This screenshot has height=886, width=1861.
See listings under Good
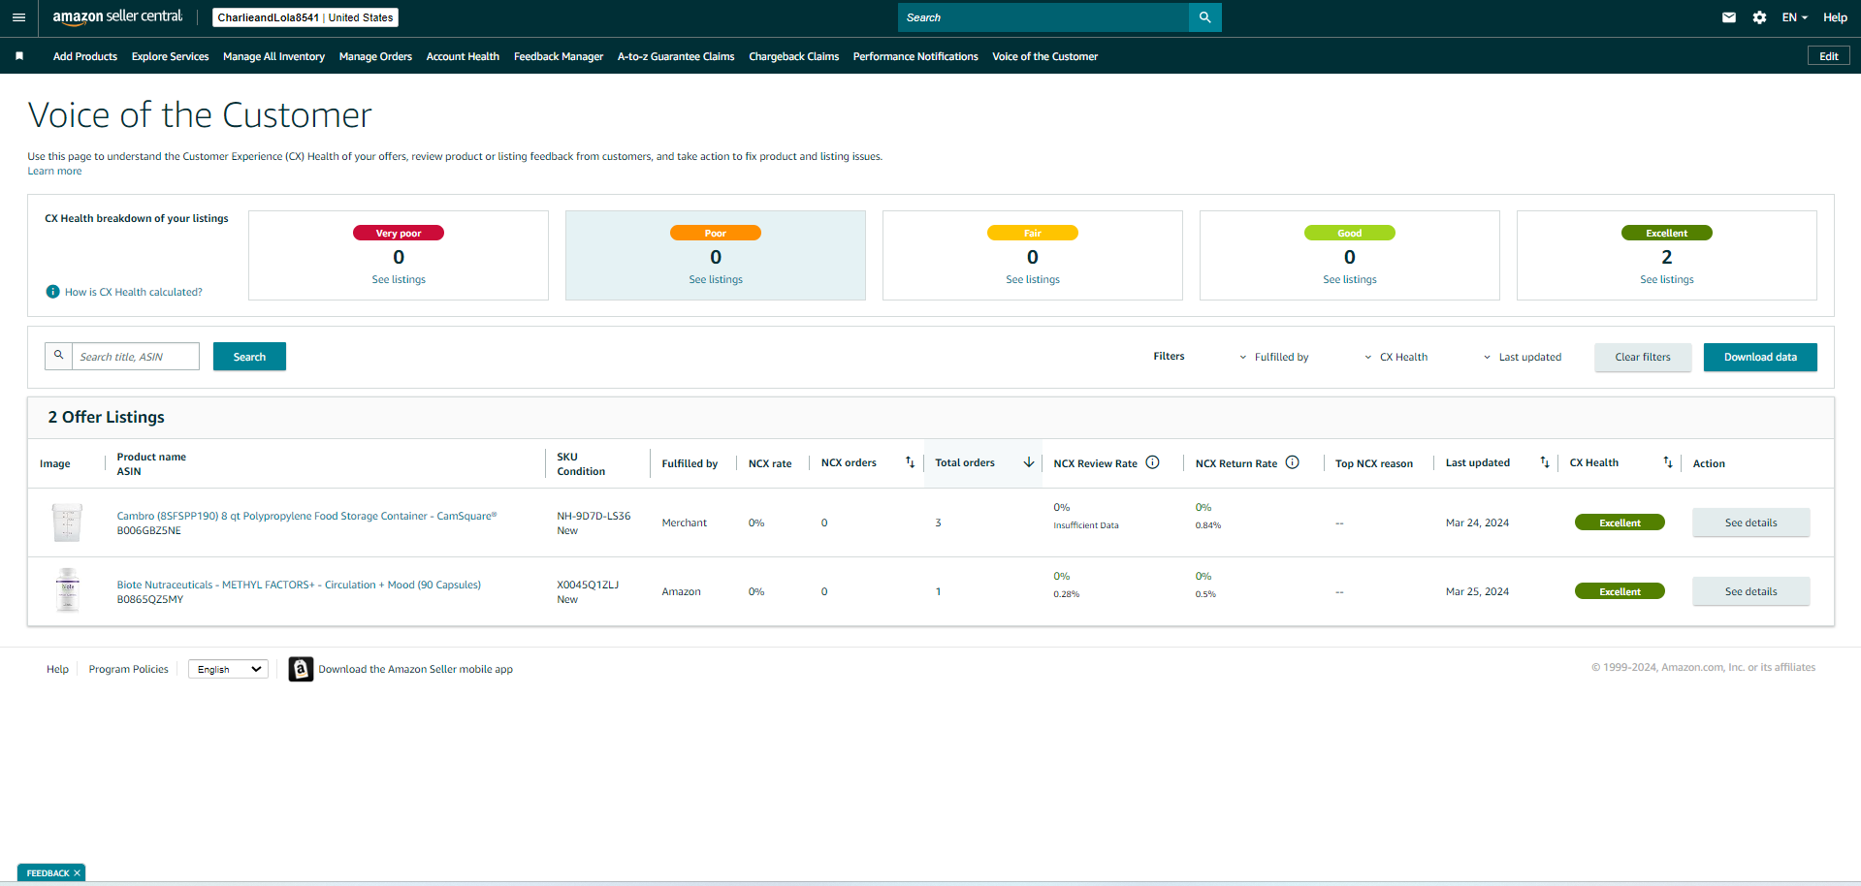[1350, 279]
